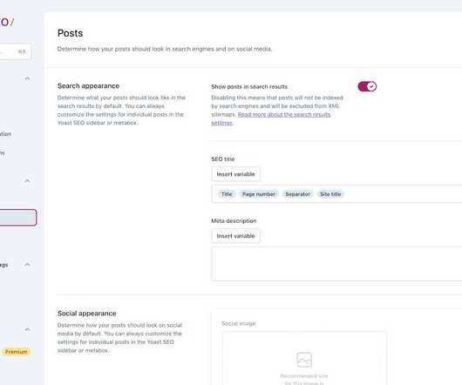Select the Site title variable tag
This screenshot has height=385, width=462.
coord(330,194)
